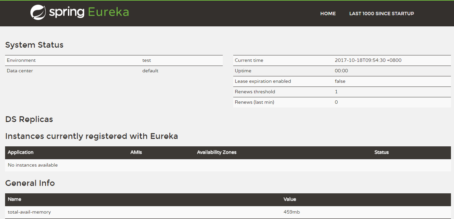
Task: Click the Availability Zones column header
Action: pos(217,152)
